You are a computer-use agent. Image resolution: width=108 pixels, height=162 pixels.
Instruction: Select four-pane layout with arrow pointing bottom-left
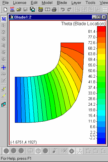98,10
